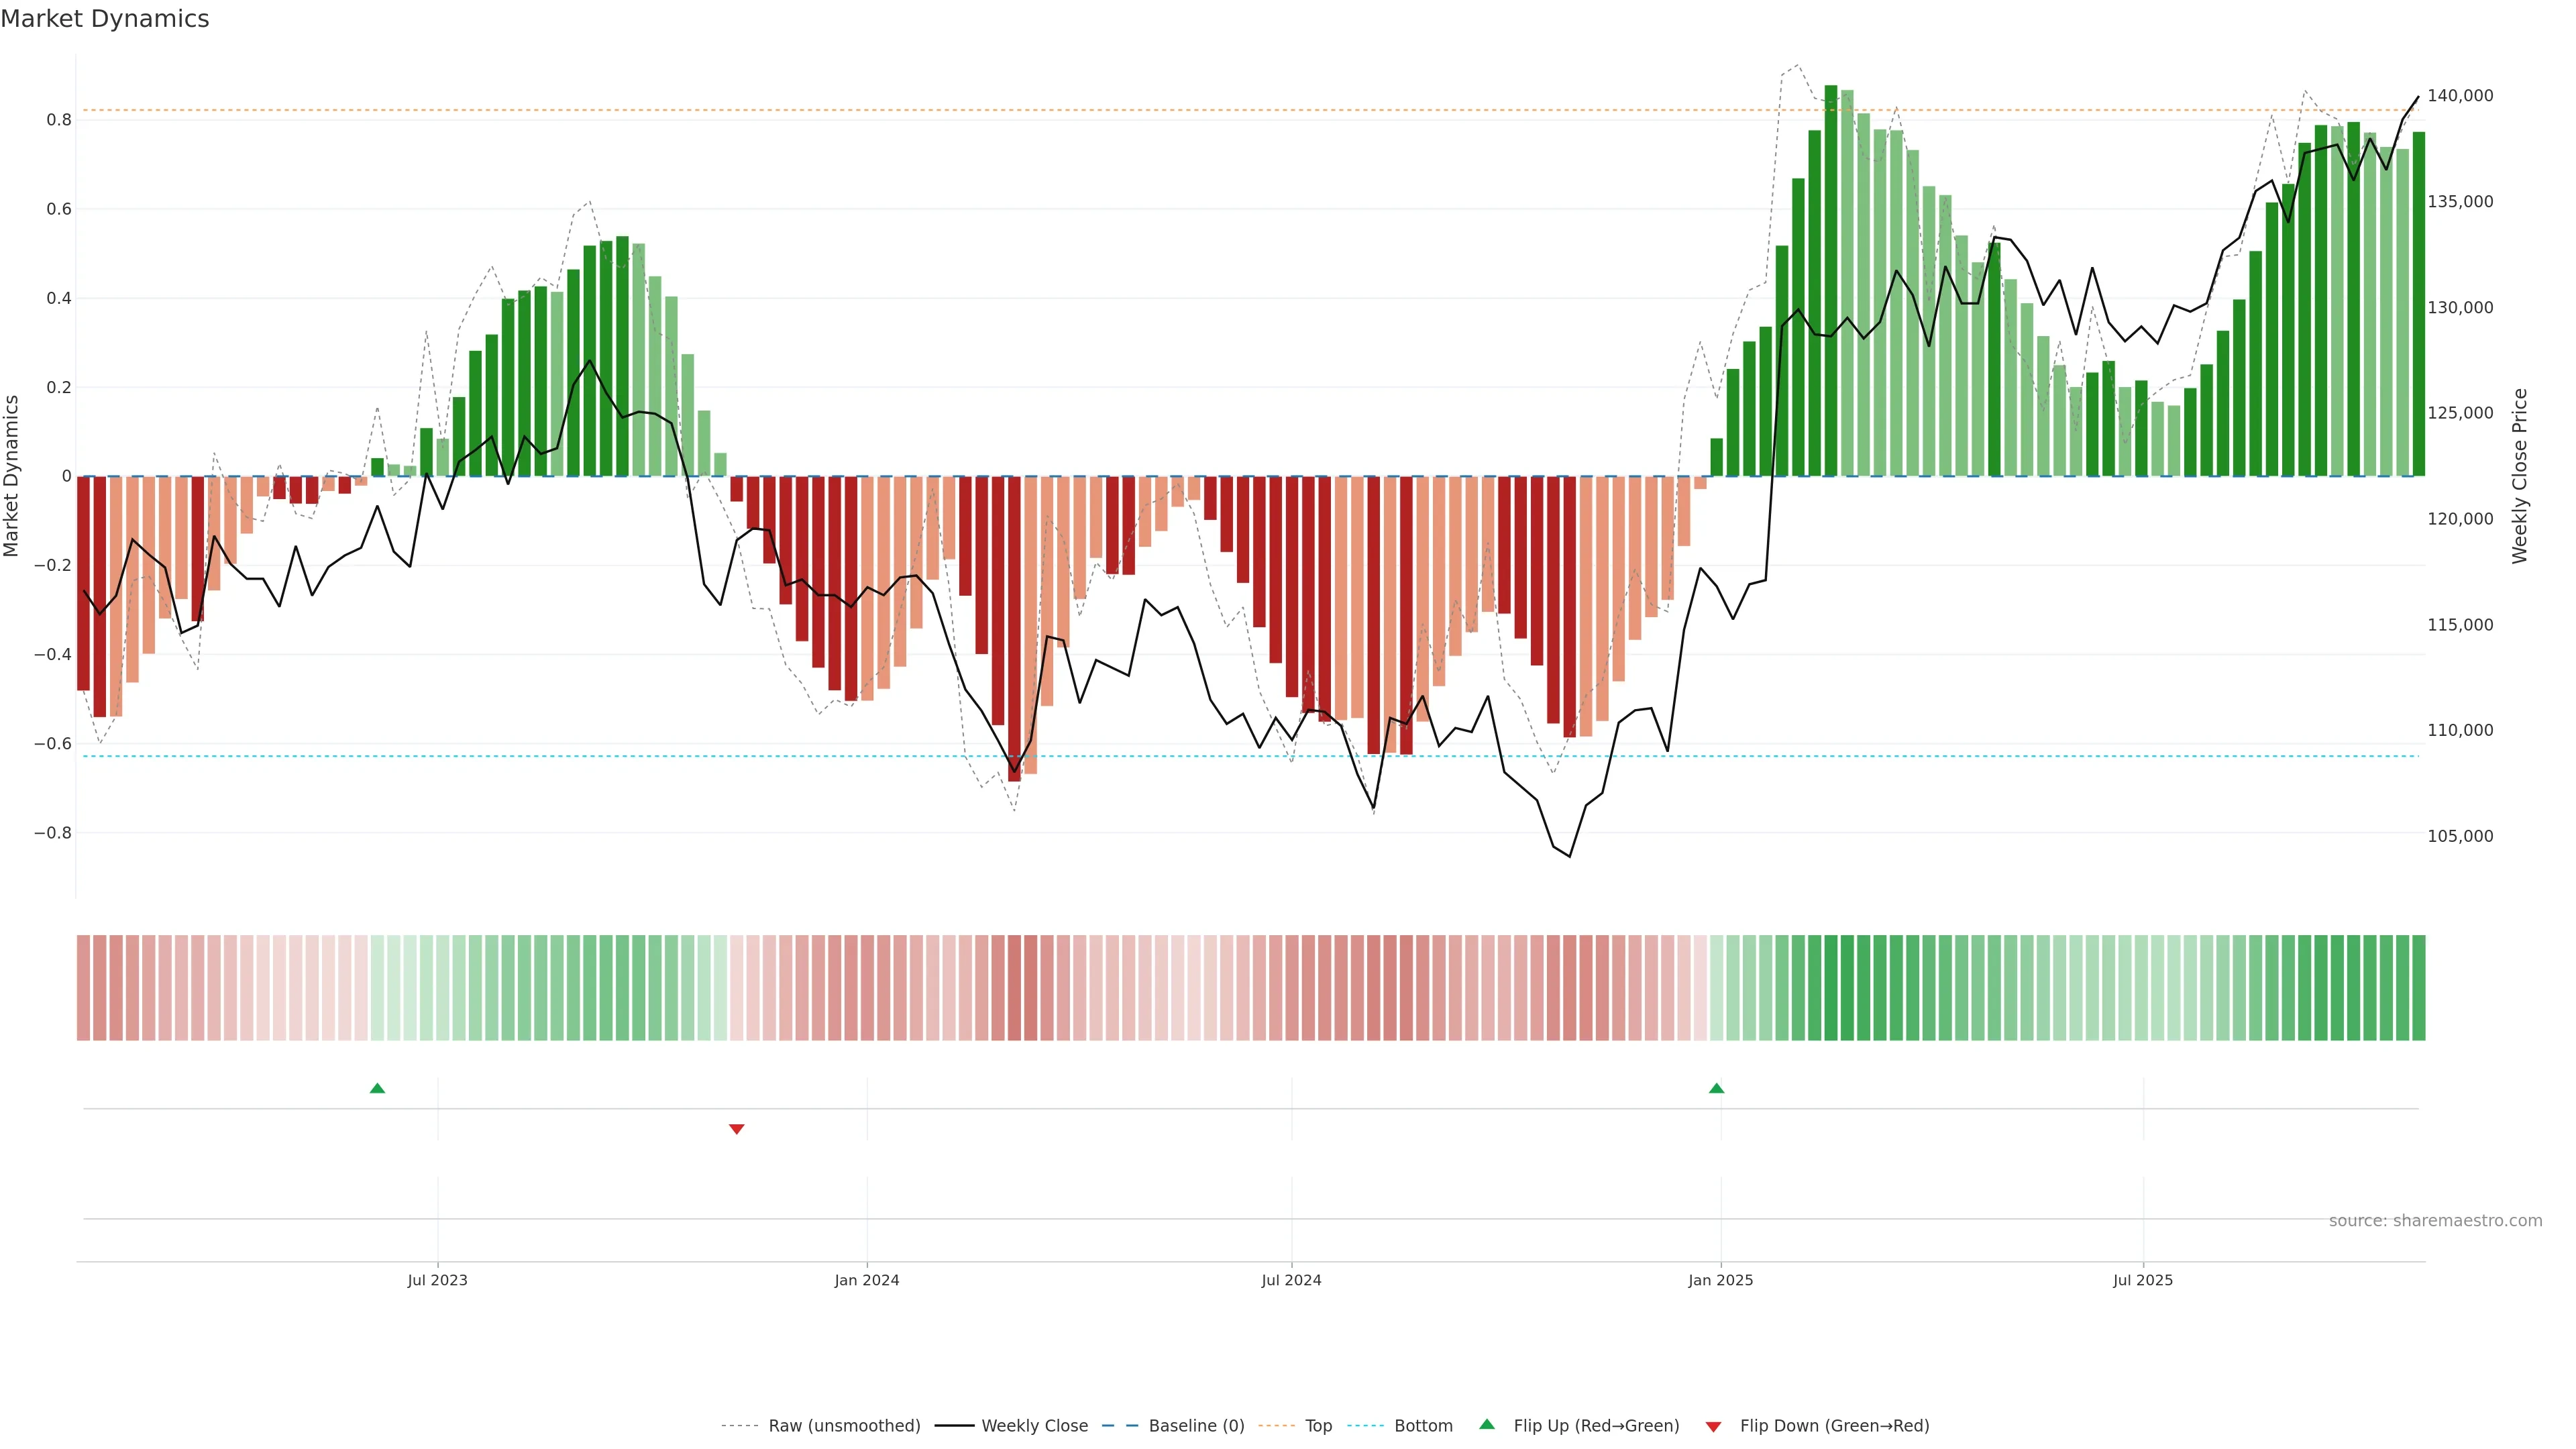Click the Jan 2024 x-axis label
The image size is (2576, 1449).
tap(866, 1280)
